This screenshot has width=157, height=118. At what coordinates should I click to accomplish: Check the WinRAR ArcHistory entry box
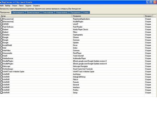pyautogui.click(x=2, y=74)
